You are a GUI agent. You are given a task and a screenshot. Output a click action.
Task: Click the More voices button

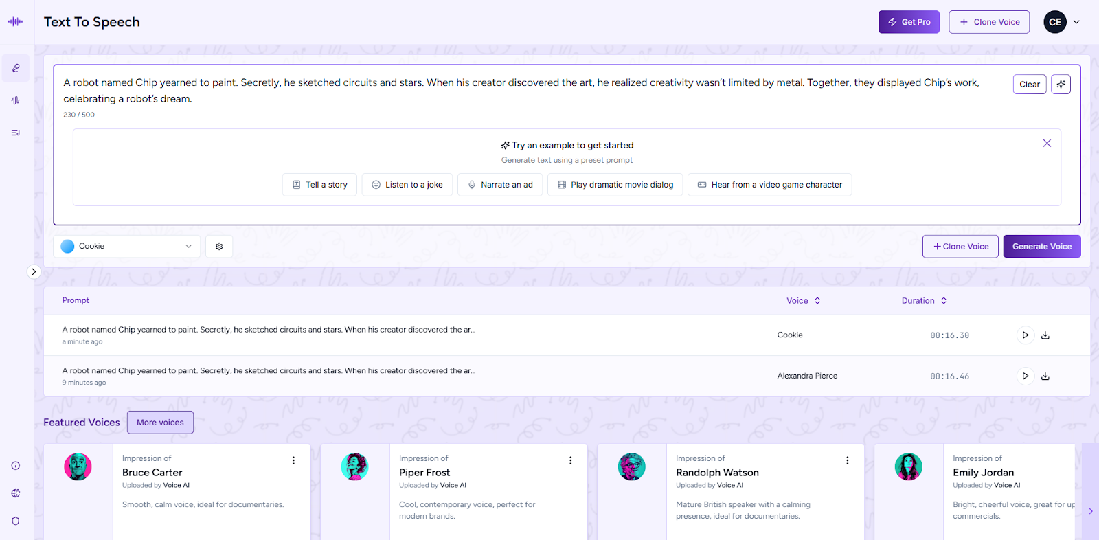(x=160, y=423)
